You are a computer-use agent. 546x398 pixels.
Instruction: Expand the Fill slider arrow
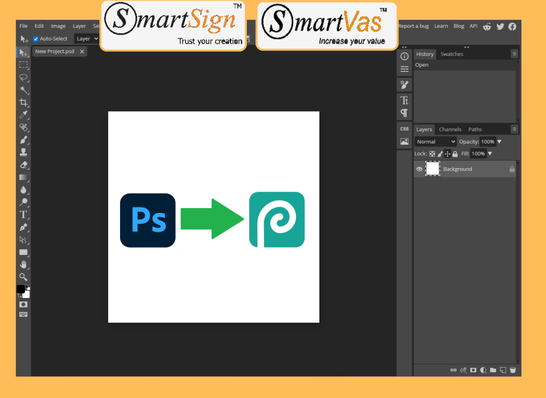coord(490,154)
